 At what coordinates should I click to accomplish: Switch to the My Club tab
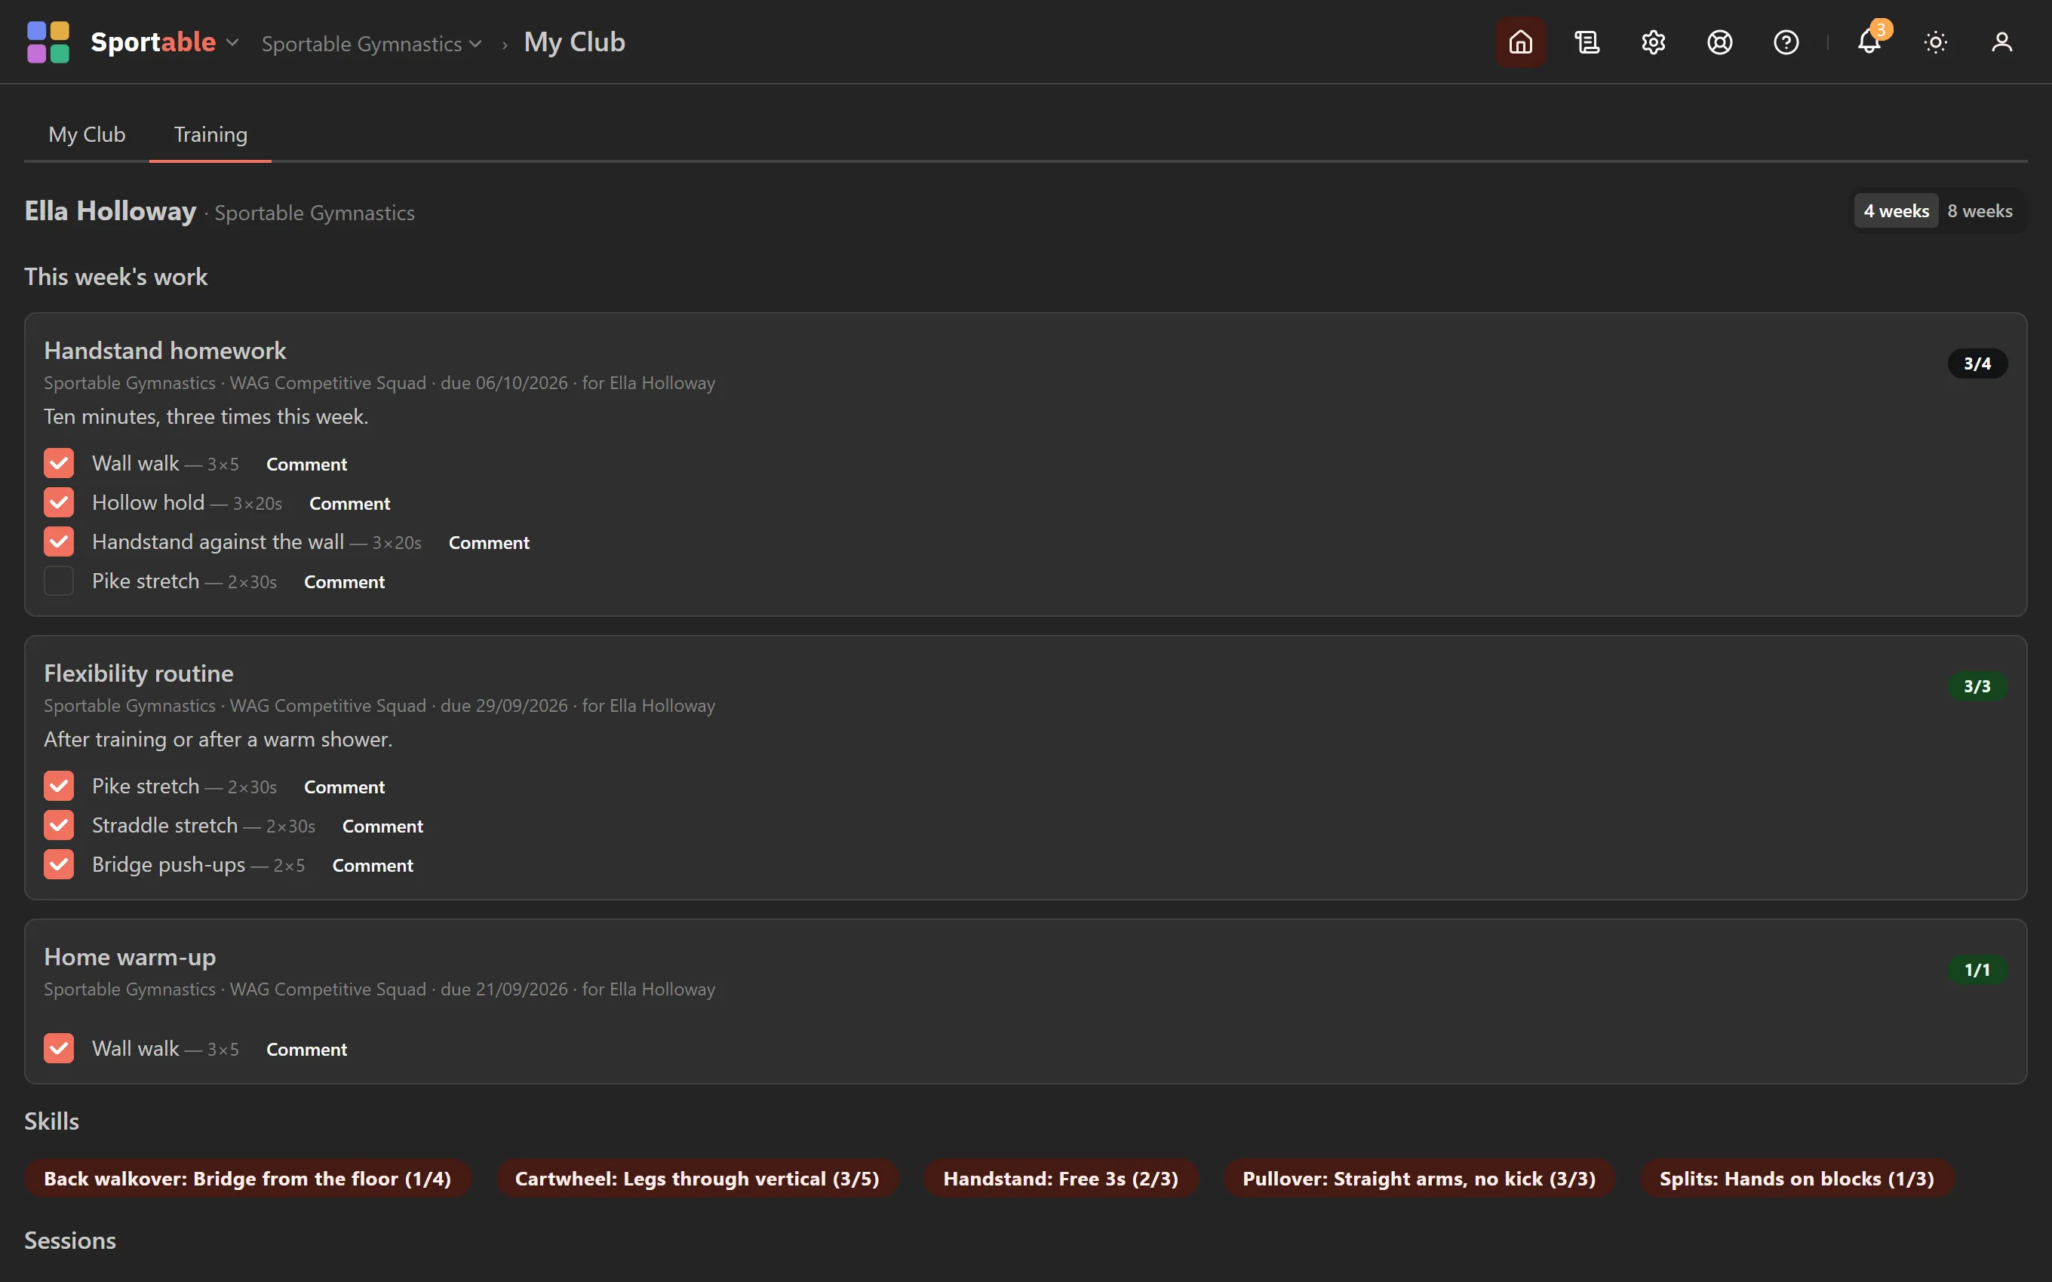point(87,134)
